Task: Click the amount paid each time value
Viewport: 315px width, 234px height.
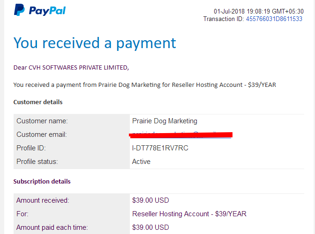Action: [x=150, y=227]
